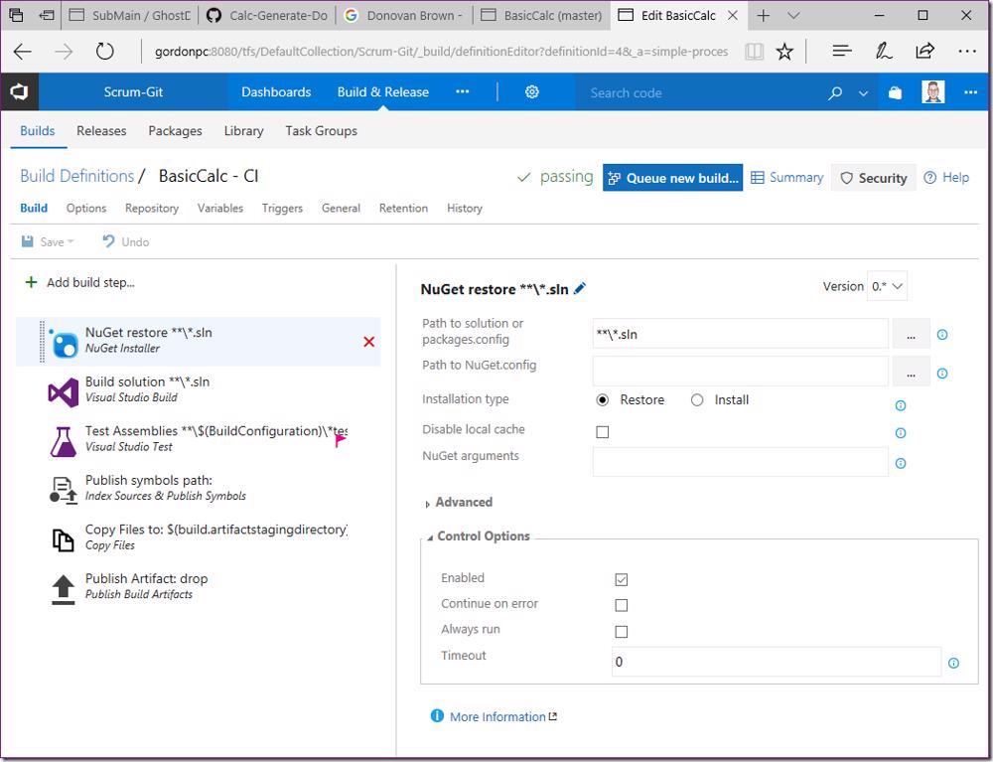This screenshot has height=762, width=993.
Task: Collapse the Control Options section
Action: coord(478,536)
